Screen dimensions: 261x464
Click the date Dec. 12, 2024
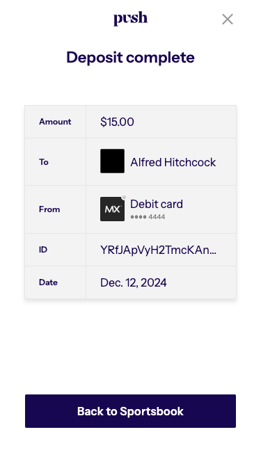[133, 282]
